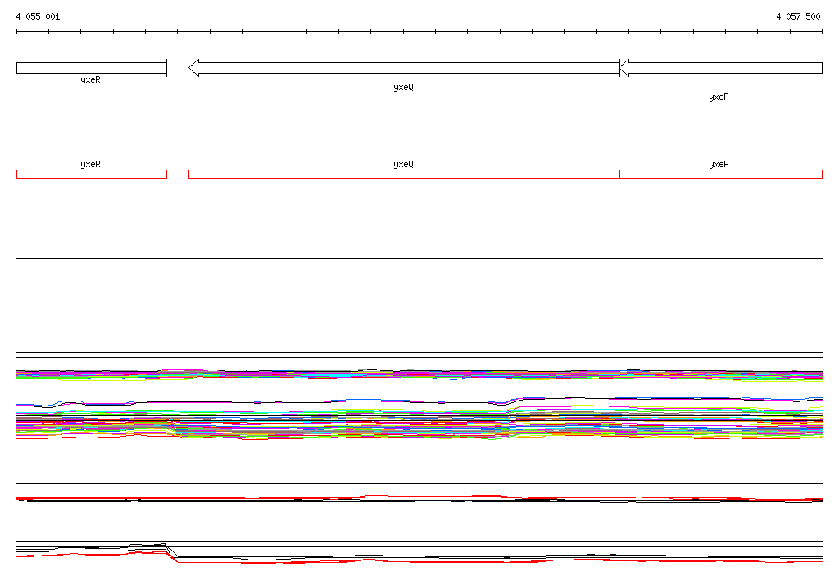Screen dimensions: 839x585
Task: Click the end coordinate 4 057 500
Action: [798, 16]
